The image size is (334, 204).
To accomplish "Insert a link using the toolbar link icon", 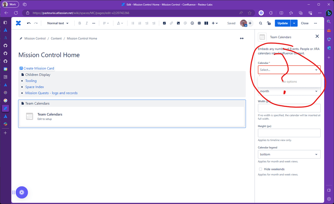I will (171, 23).
